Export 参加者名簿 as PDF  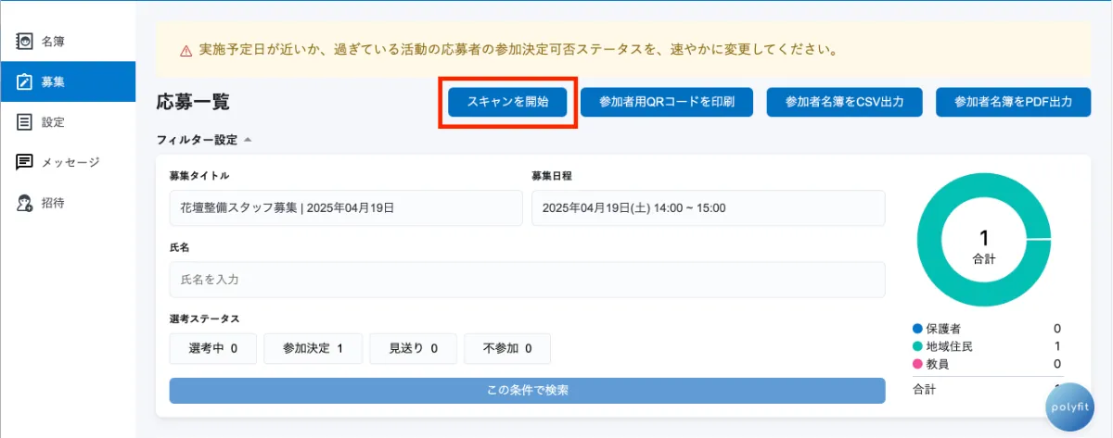[1013, 102]
